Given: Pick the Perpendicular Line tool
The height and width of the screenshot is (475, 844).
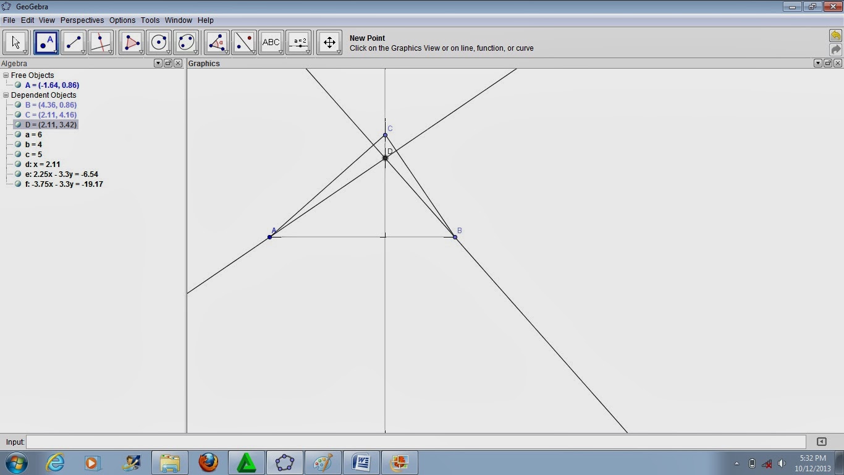Looking at the screenshot, I should pos(101,43).
